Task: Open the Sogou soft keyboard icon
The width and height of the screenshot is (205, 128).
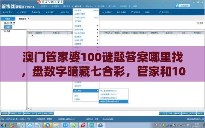Action: pyautogui.click(x=52, y=2)
